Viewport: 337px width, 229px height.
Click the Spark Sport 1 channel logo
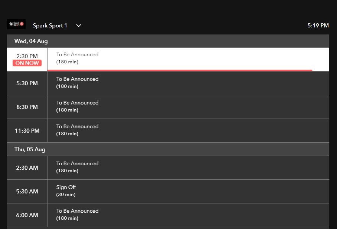point(16,24)
